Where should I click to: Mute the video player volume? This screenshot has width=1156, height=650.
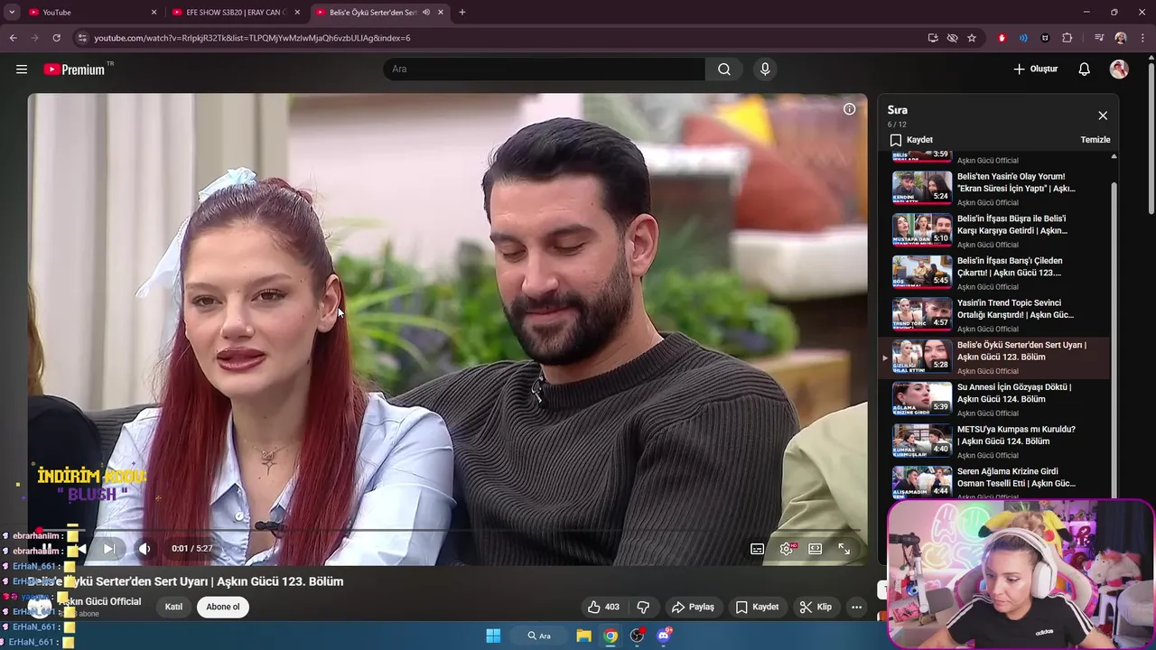click(x=144, y=549)
